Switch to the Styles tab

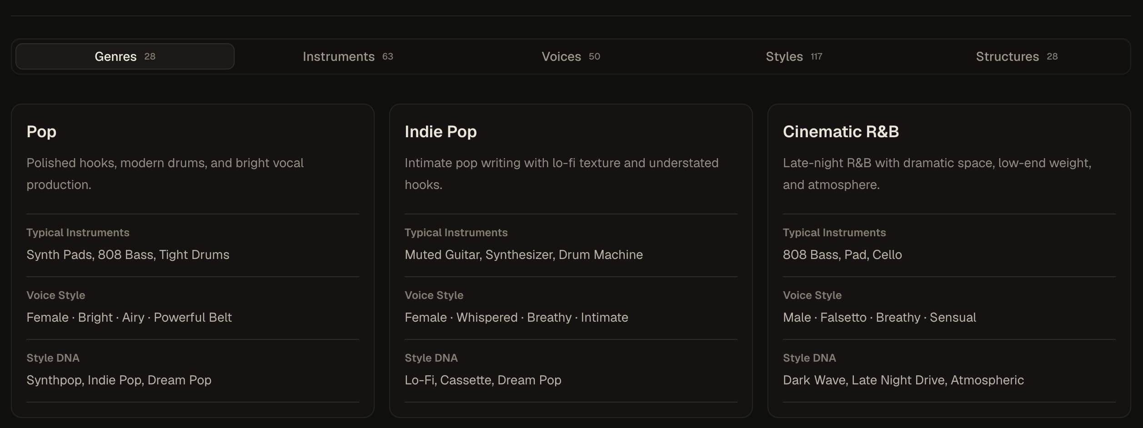tap(794, 56)
